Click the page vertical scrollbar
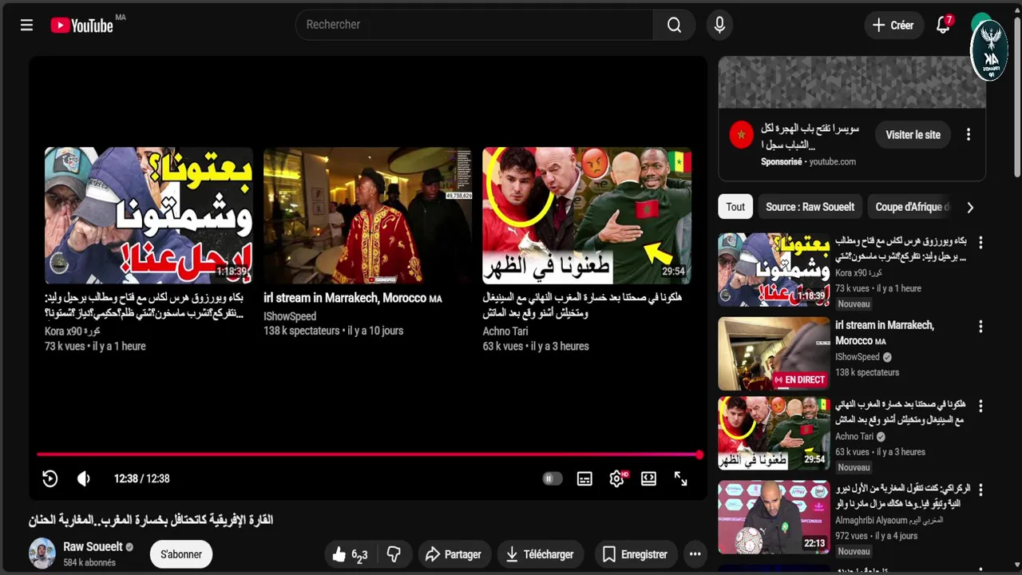This screenshot has height=575, width=1022. tap(1016, 96)
